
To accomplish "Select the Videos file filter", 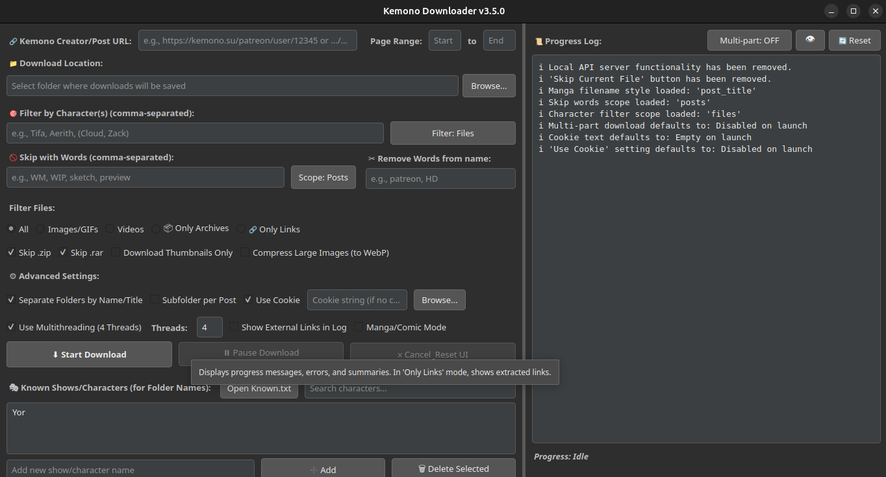I will [x=110, y=229].
